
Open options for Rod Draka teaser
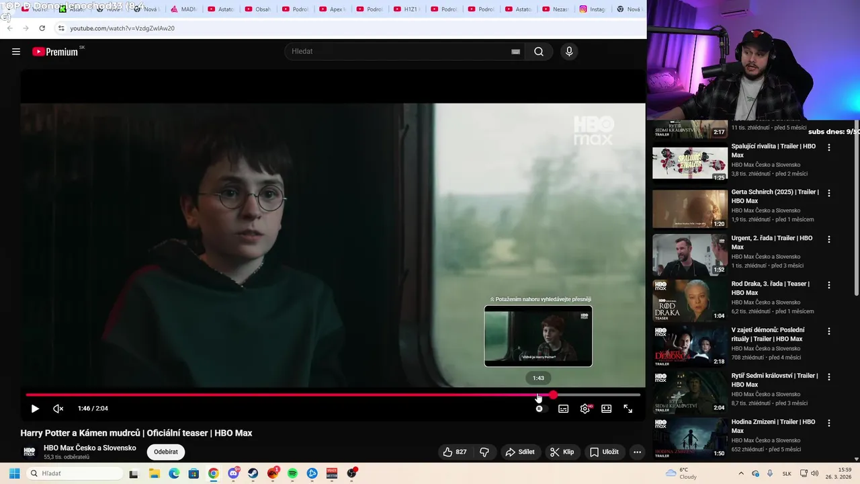[829, 285]
